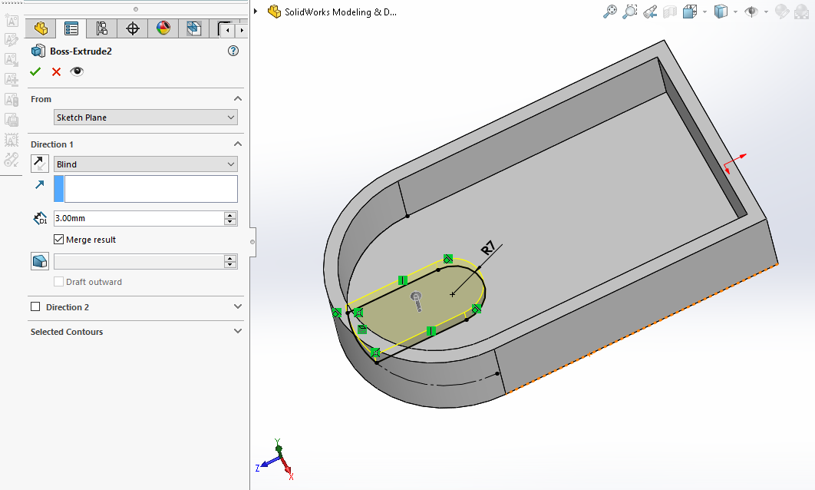Open the PropertyManager help question mark

(233, 51)
